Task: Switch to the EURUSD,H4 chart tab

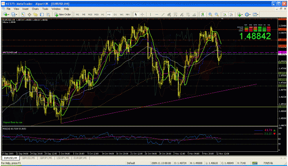Action: (10, 158)
